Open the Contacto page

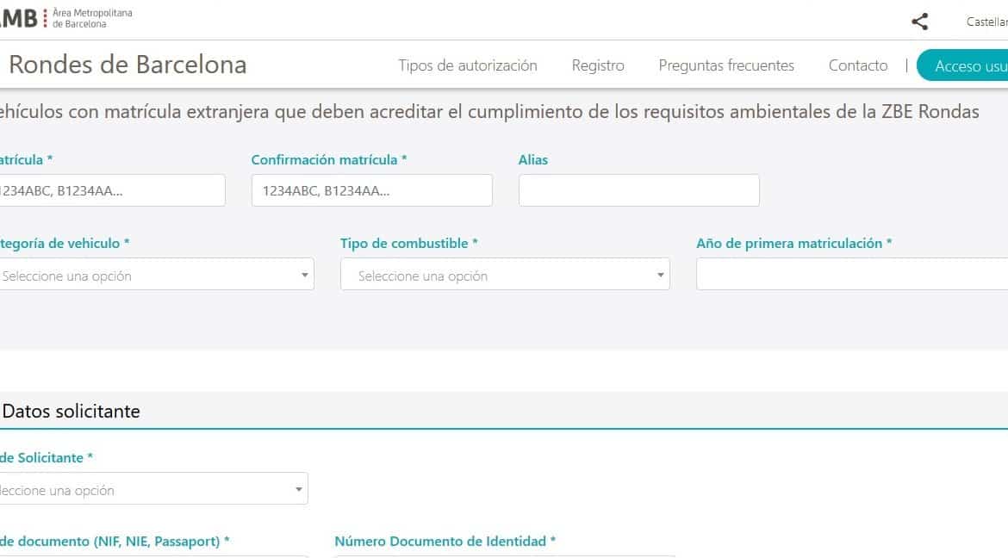[857, 65]
